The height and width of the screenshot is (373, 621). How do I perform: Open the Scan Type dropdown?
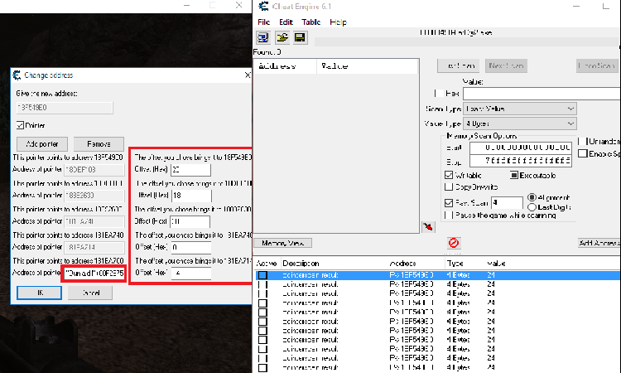520,109
